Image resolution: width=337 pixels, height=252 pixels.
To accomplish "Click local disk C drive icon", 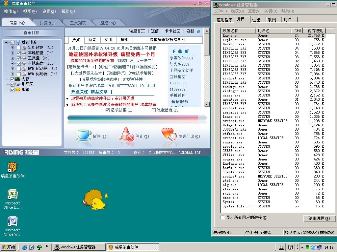I will [x=24, y=53].
